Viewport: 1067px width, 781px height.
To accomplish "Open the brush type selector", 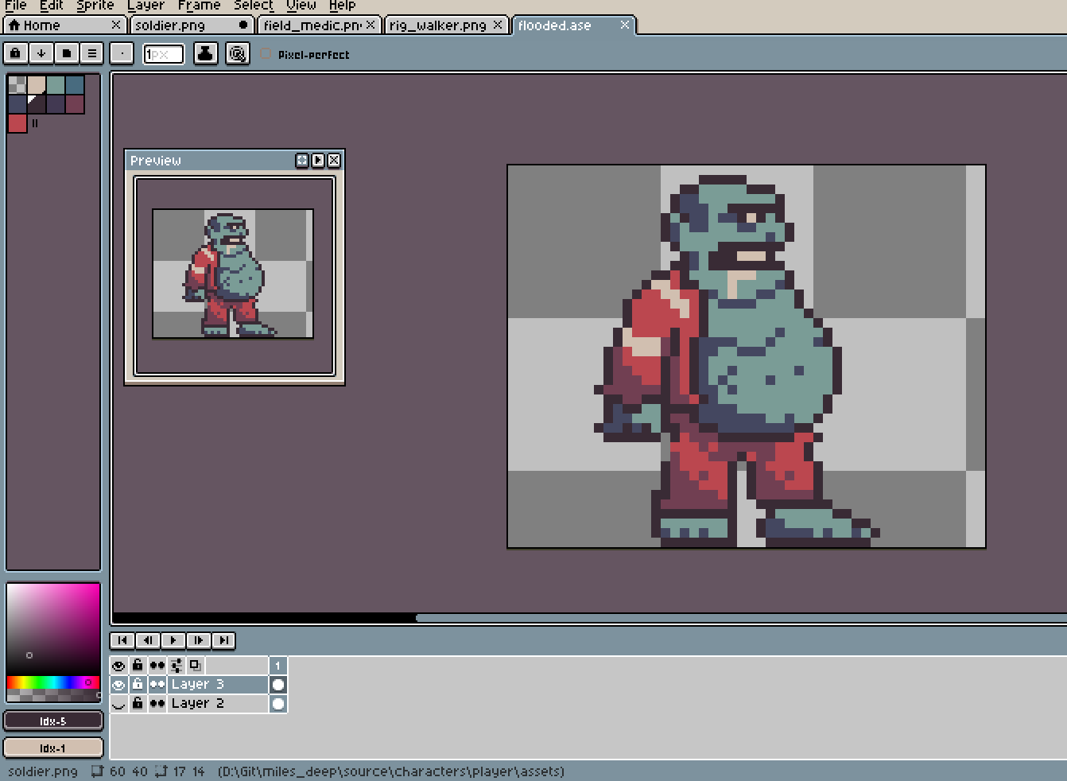I will (122, 53).
